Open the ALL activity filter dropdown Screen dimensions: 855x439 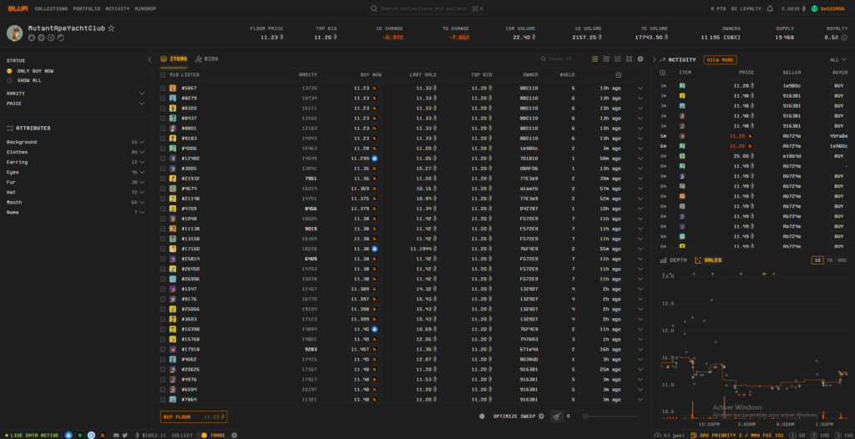click(839, 60)
